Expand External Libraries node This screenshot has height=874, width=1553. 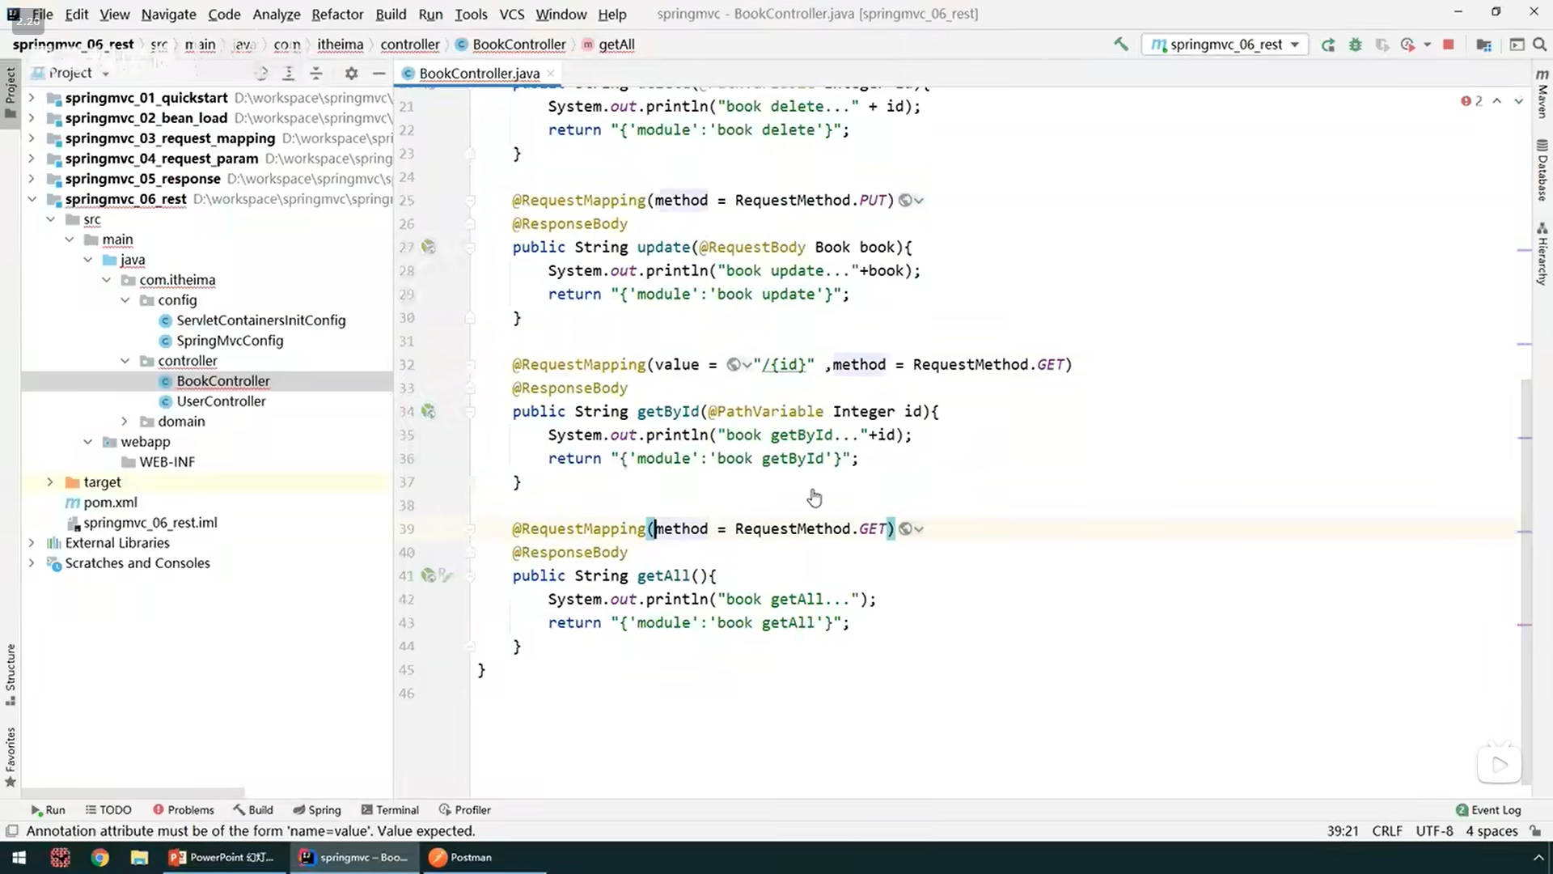coord(32,543)
